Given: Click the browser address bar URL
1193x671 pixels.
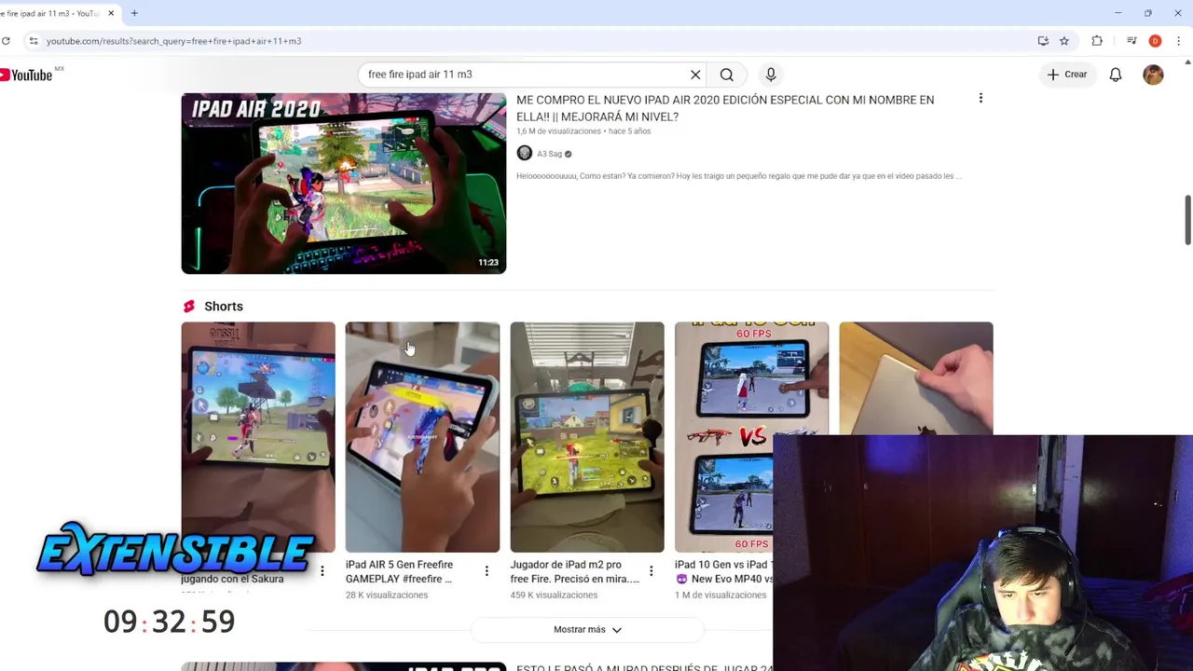Looking at the screenshot, I should [173, 41].
